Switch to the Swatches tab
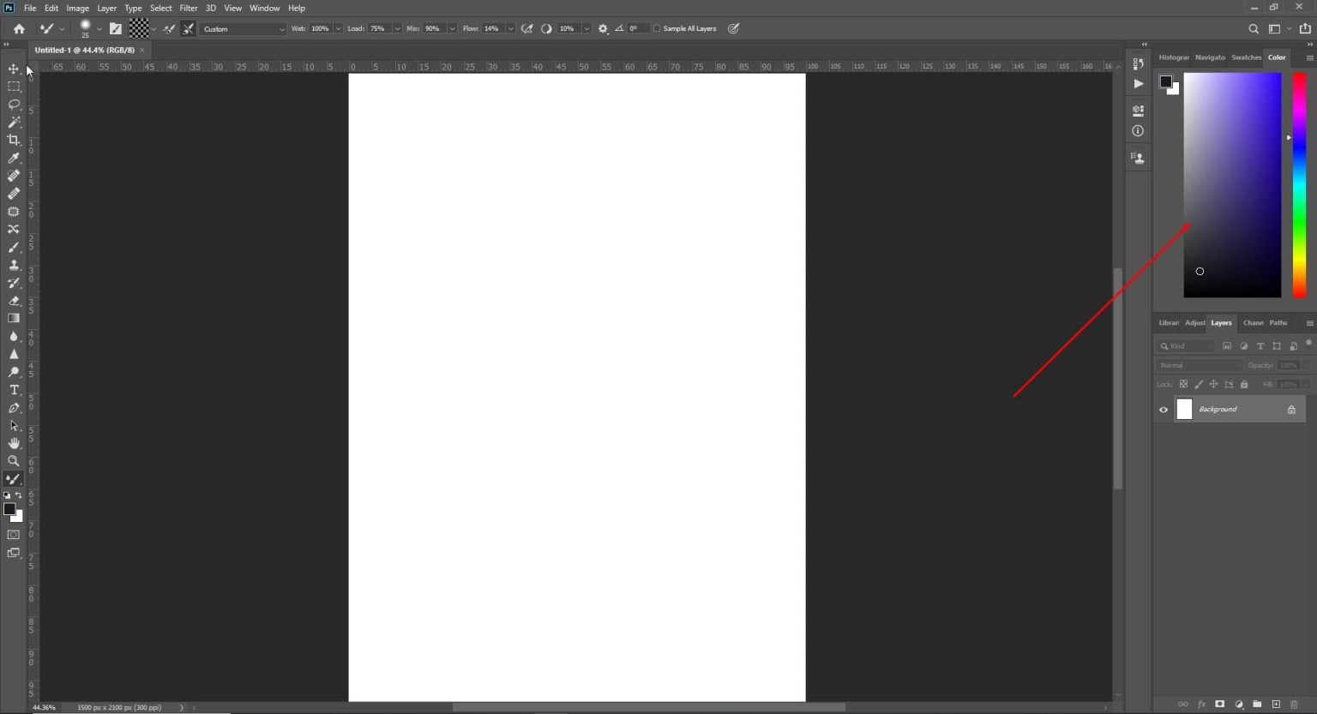 (1246, 57)
